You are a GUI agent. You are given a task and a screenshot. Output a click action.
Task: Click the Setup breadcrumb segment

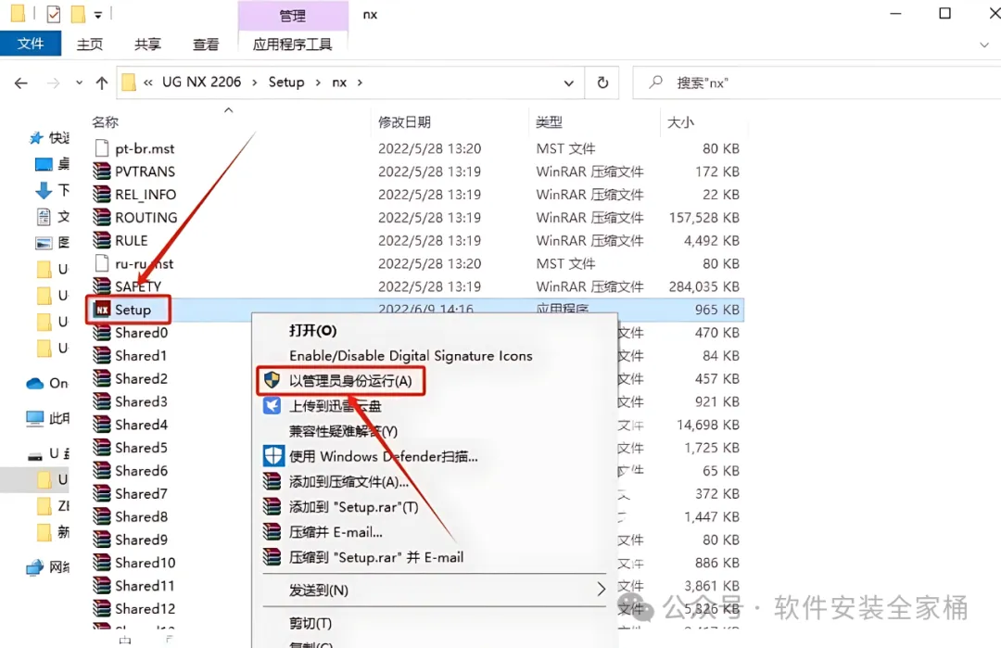point(286,83)
